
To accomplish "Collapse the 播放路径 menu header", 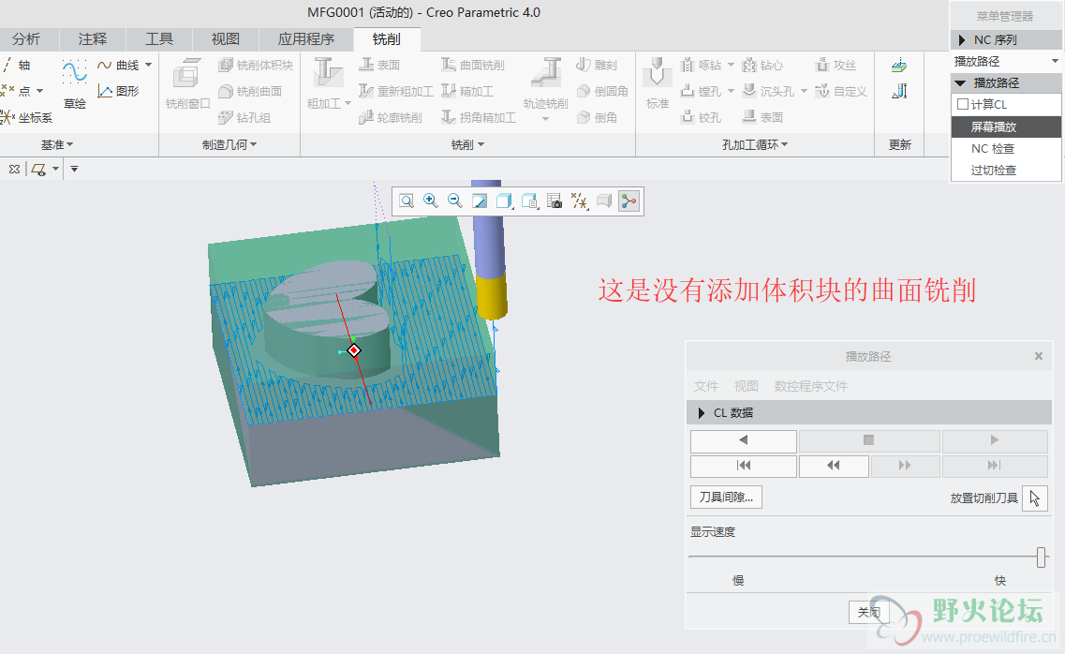I will 1006,82.
